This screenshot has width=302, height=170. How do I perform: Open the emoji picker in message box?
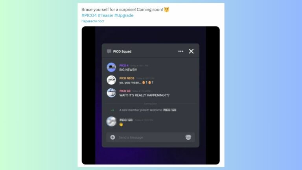[x=188, y=137]
